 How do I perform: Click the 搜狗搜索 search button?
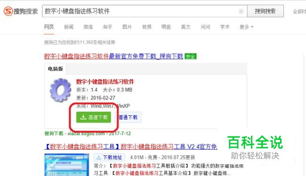[265, 11]
